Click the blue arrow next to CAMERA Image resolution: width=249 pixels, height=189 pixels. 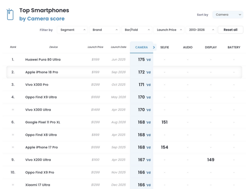click(x=154, y=47)
